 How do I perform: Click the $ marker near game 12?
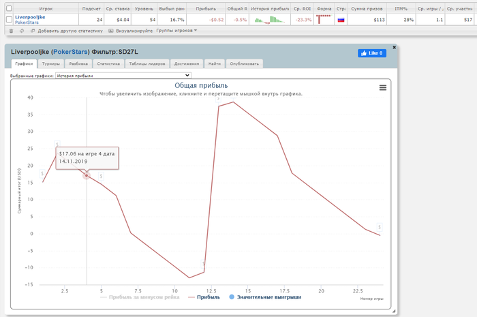(x=204, y=263)
